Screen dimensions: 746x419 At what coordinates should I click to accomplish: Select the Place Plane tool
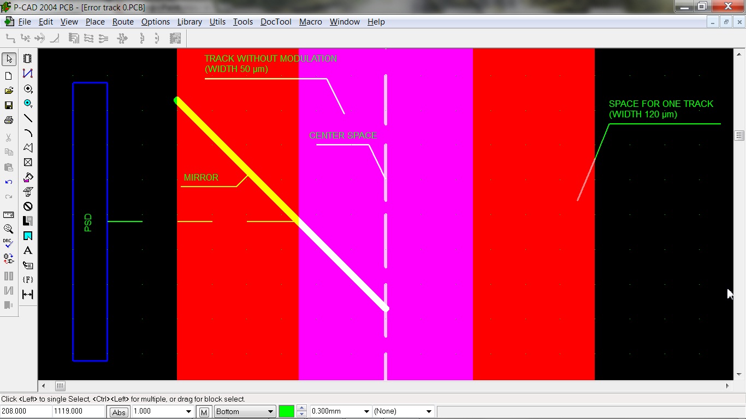coord(28,221)
